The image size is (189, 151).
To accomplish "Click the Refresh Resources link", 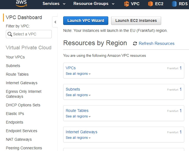I will [x=157, y=43].
